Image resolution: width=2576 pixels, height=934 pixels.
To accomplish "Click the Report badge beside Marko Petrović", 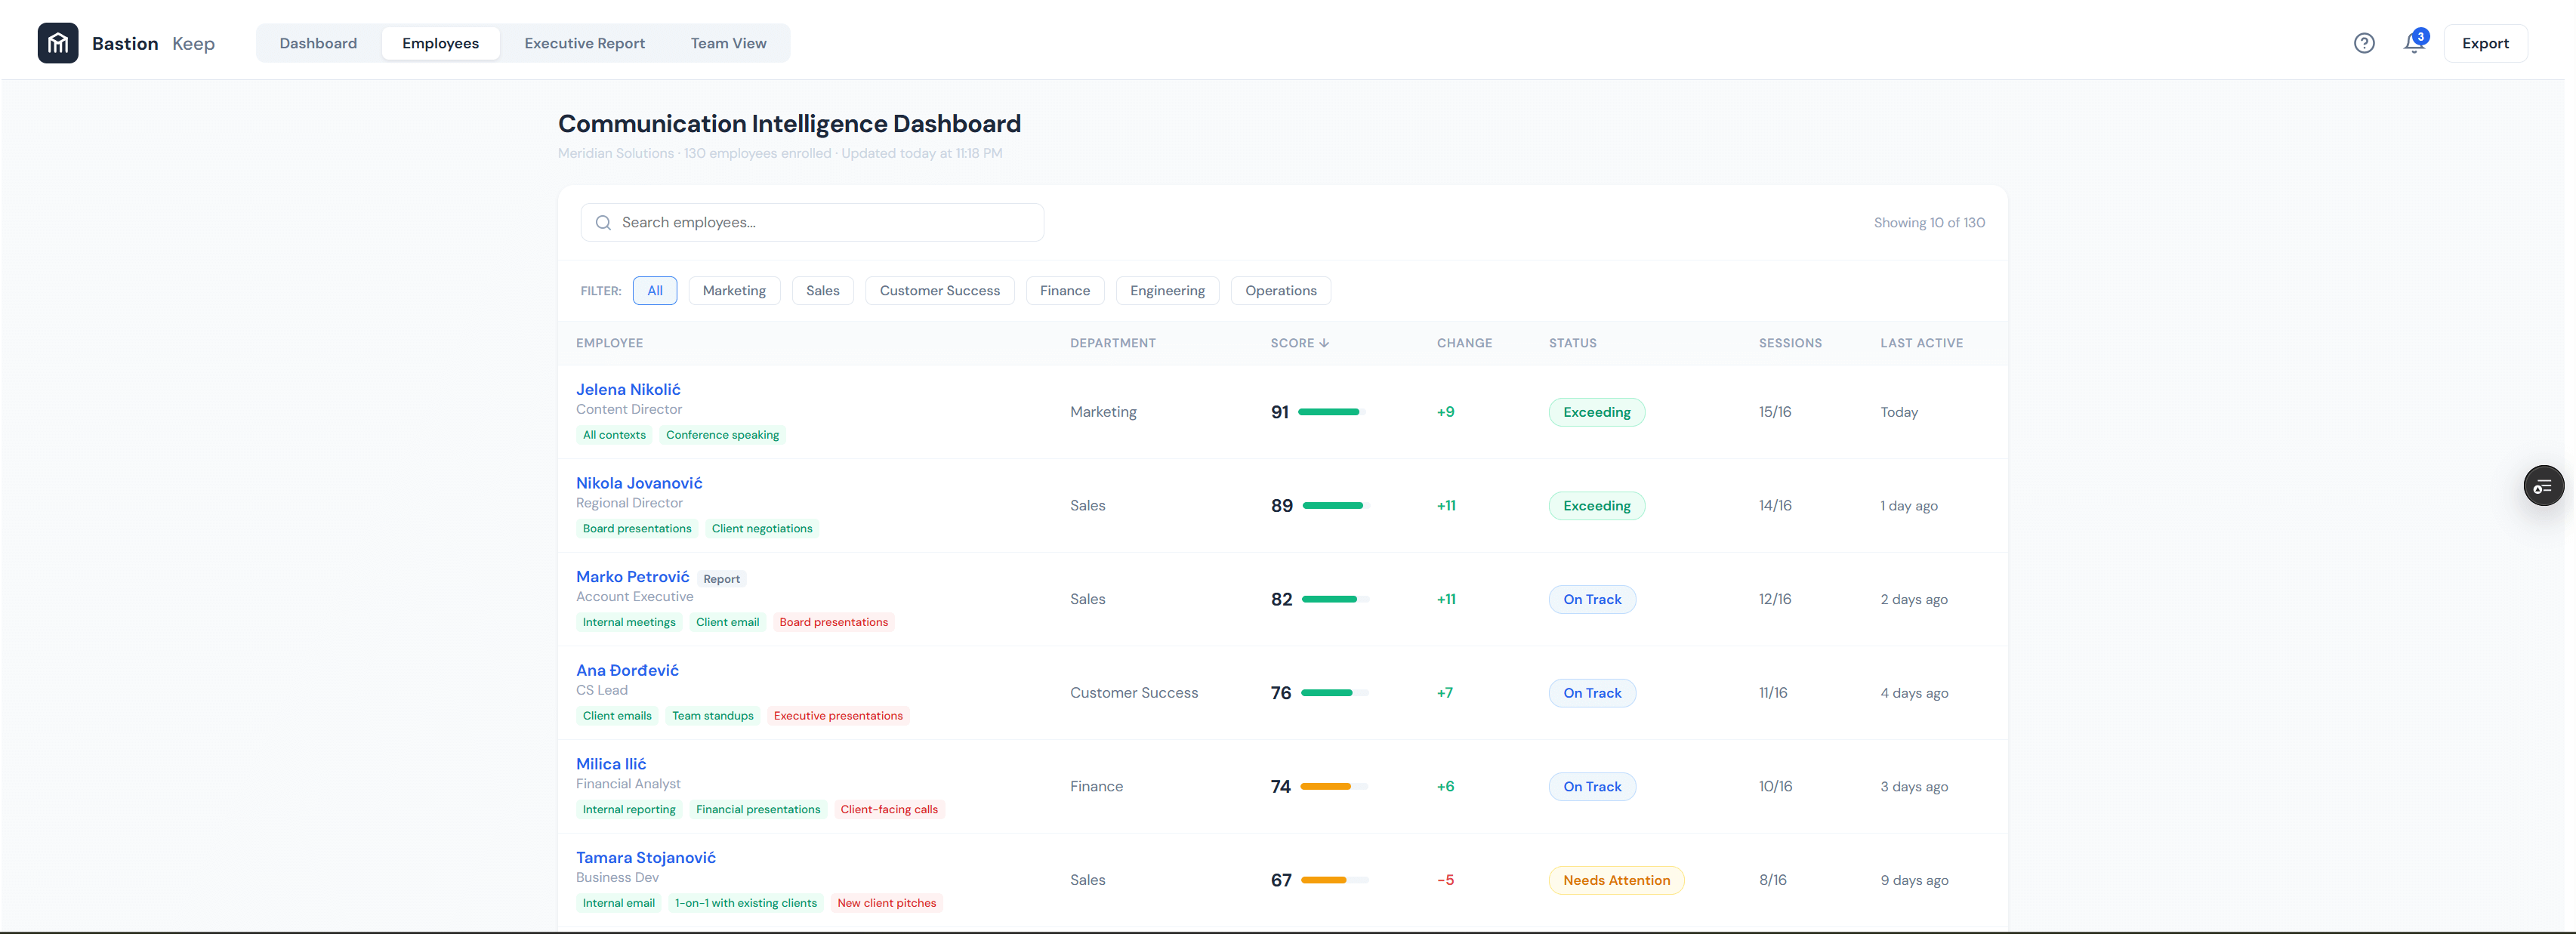I will pos(721,579).
